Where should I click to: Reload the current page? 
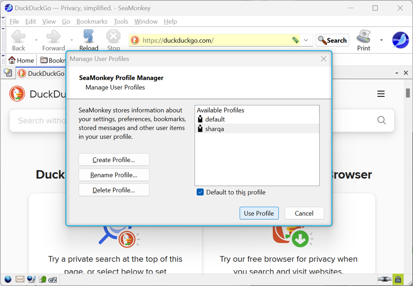coord(89,40)
